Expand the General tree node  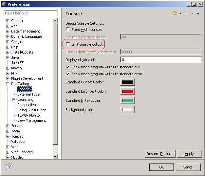[8, 21]
